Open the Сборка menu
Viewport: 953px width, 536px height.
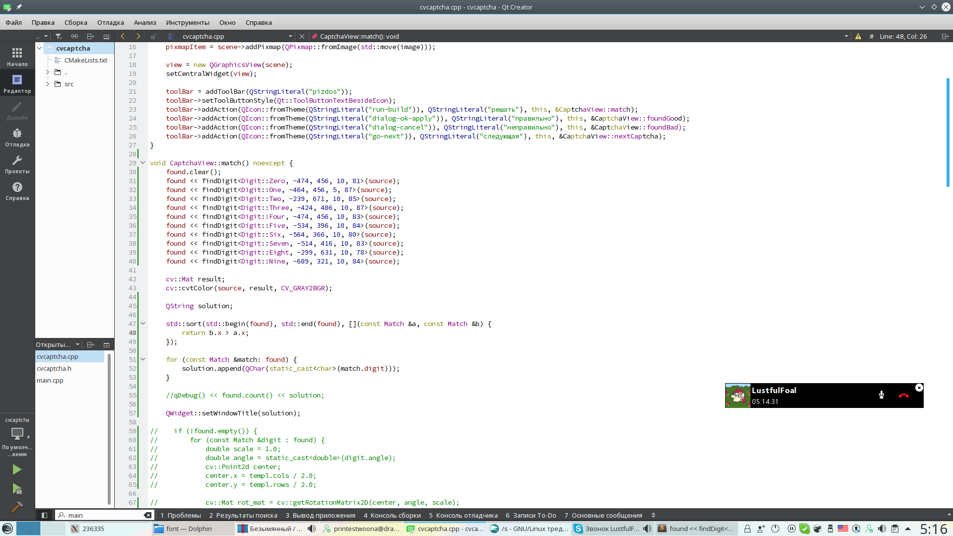click(x=76, y=22)
